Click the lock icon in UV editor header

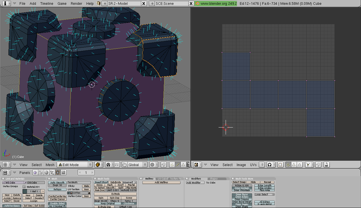[x=327, y=165]
